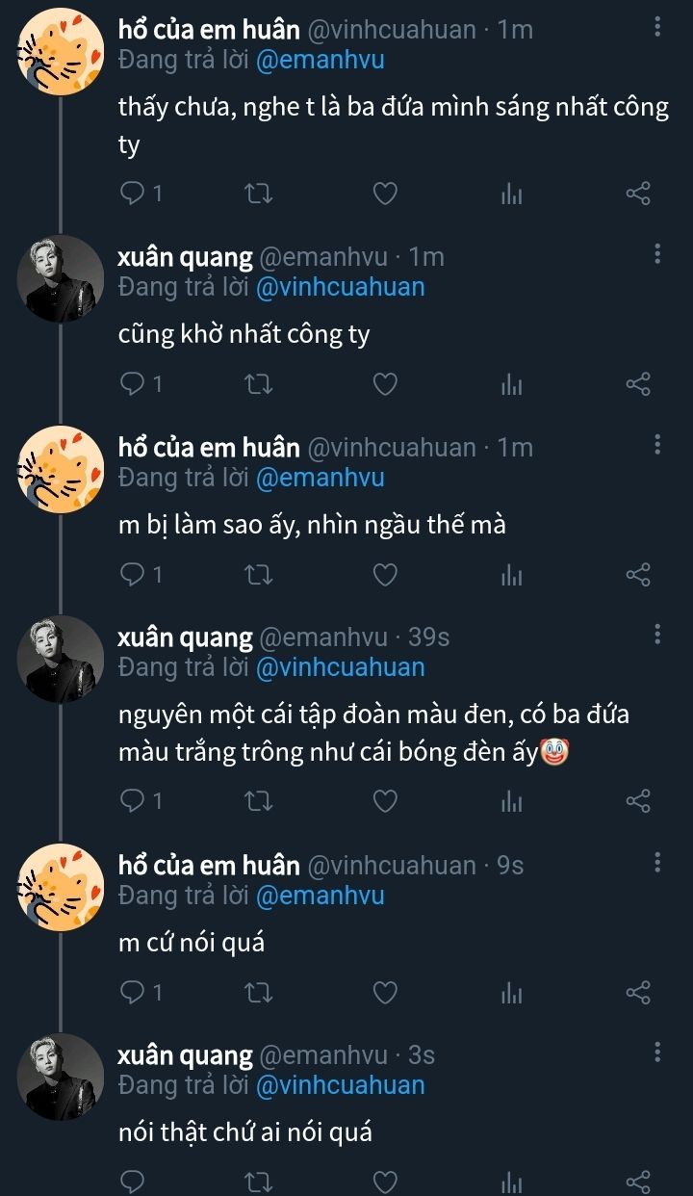Open the @vinhcuahuan mention in the 39s tweet
This screenshot has height=1196, width=693.
tap(340, 667)
